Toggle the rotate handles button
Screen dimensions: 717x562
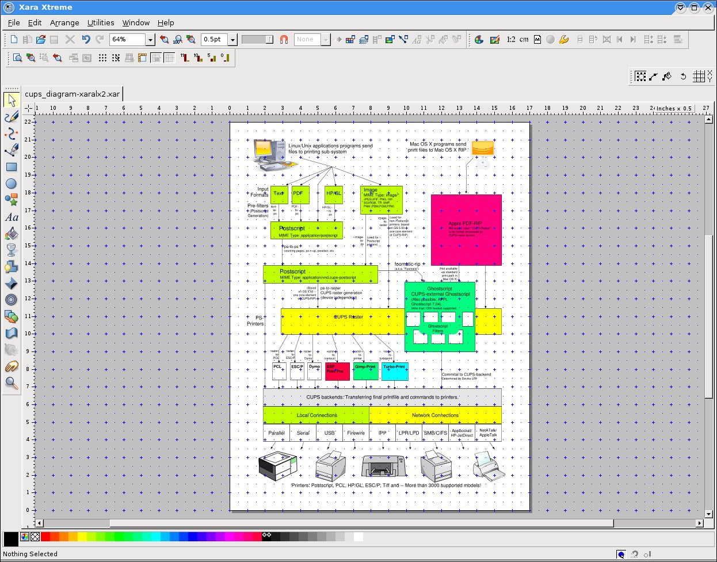click(x=683, y=77)
